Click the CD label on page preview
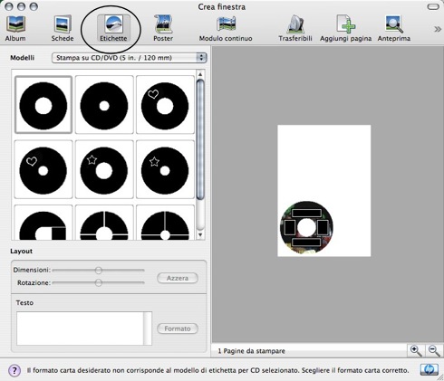Screen dimensions: 444x381 tap(307, 227)
